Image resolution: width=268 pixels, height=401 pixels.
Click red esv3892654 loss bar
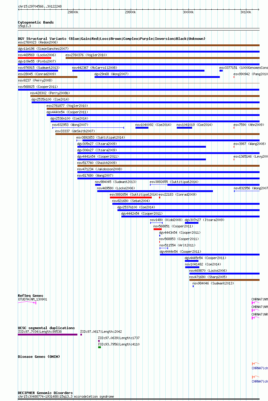click(131, 197)
